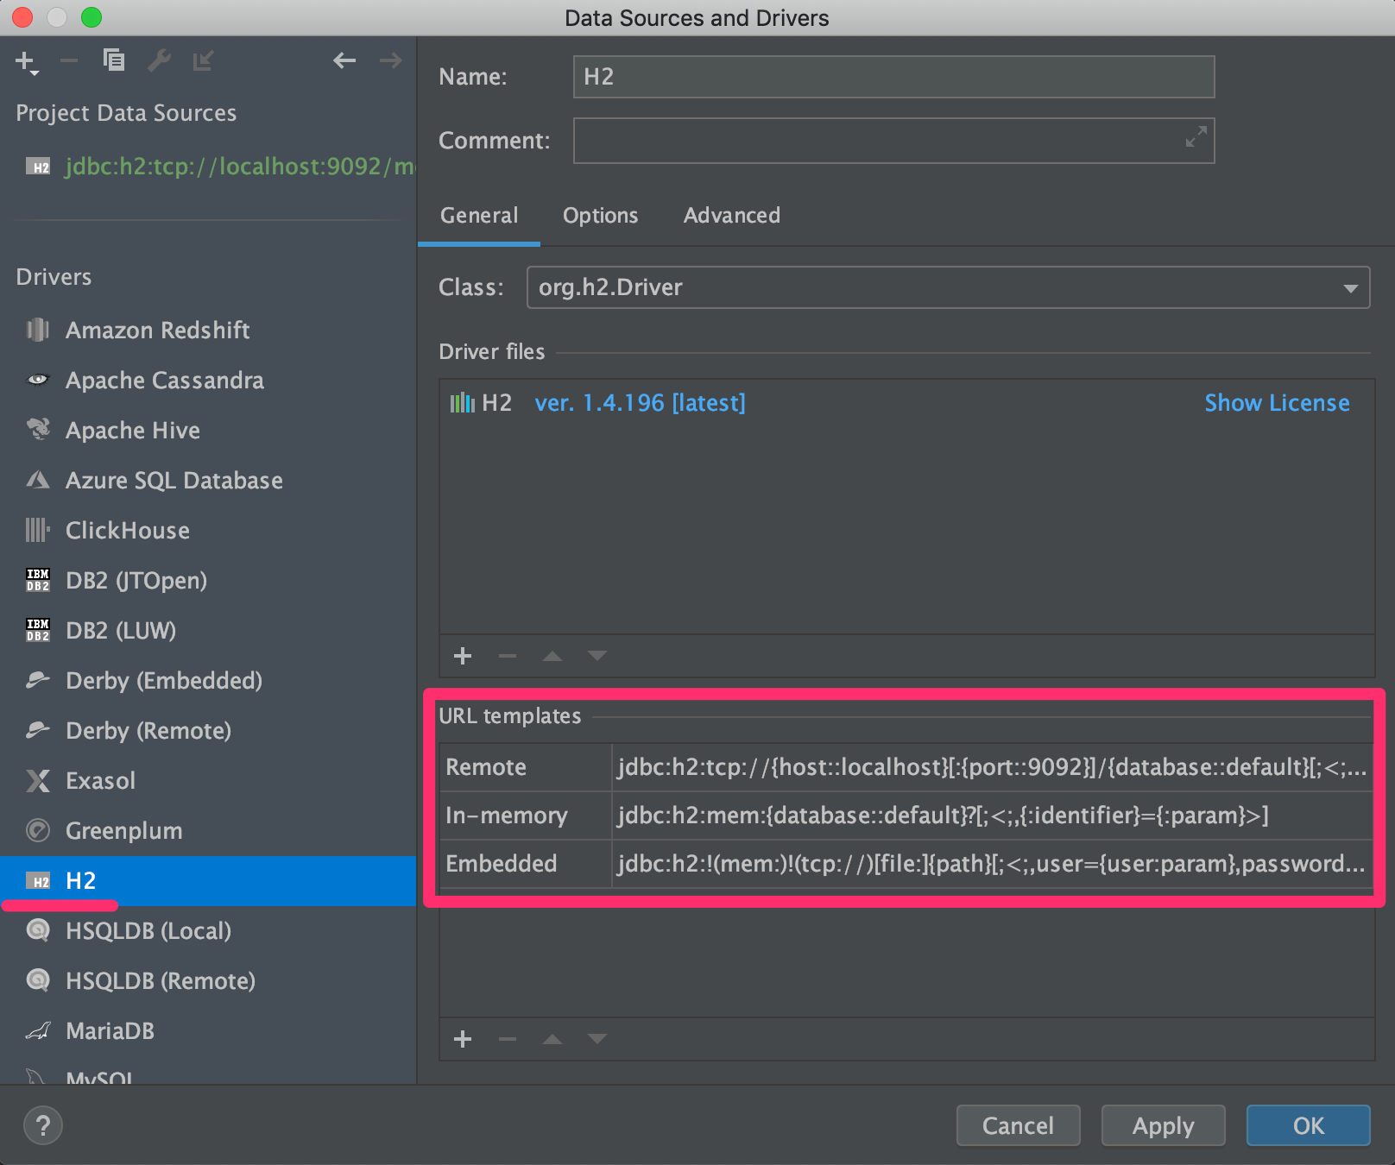The width and height of the screenshot is (1395, 1165).
Task: Click the Cancel button
Action: click(x=1018, y=1125)
